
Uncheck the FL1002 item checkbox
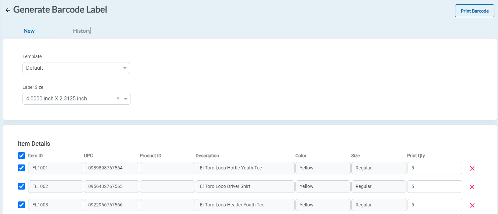pyautogui.click(x=21, y=186)
